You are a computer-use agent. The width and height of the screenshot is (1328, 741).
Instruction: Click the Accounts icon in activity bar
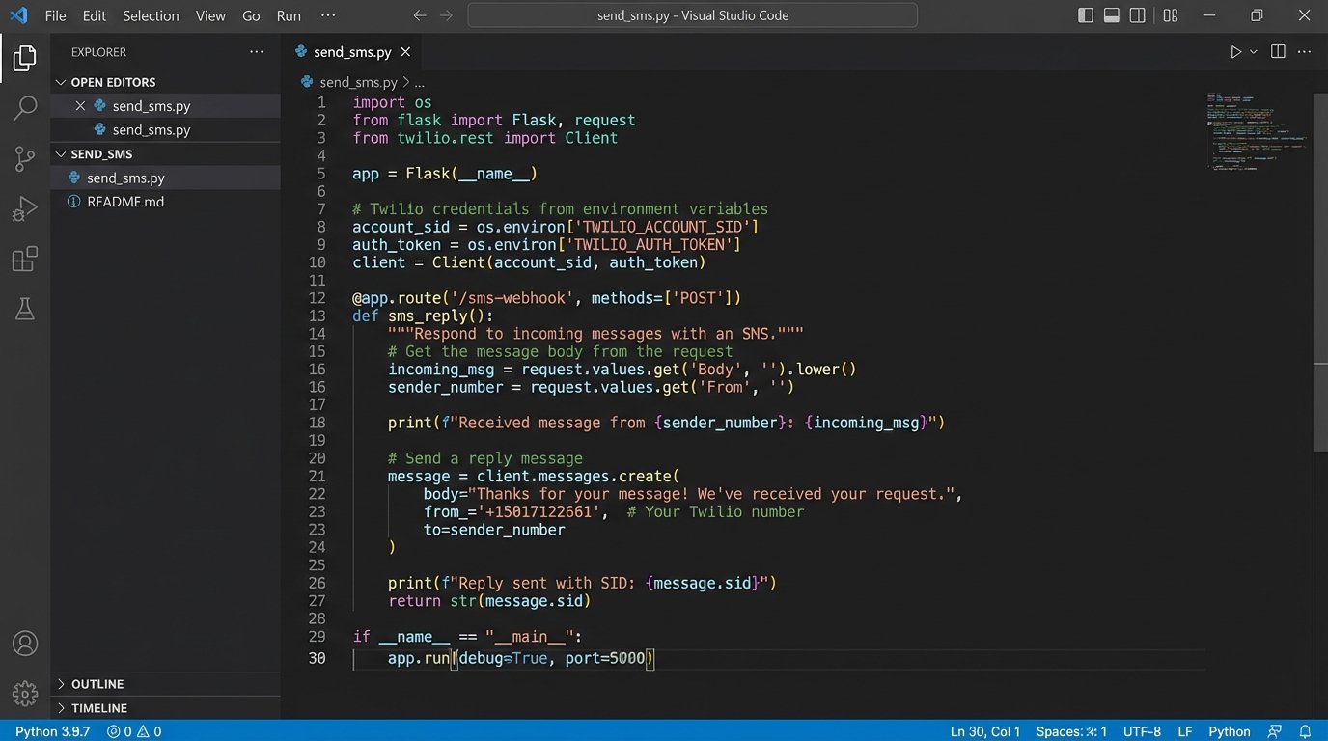point(25,644)
